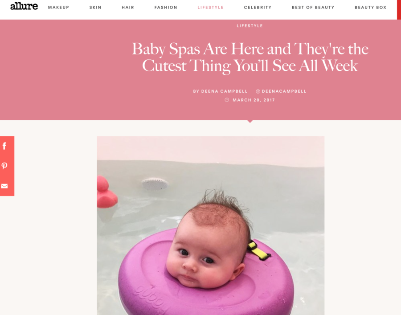Open the Fashion menu item
This screenshot has height=315, width=401.
[x=166, y=8]
